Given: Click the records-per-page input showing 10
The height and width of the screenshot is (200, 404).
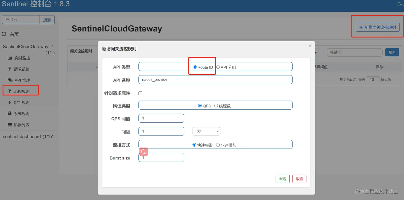Looking at the screenshot, I should 373,79.
